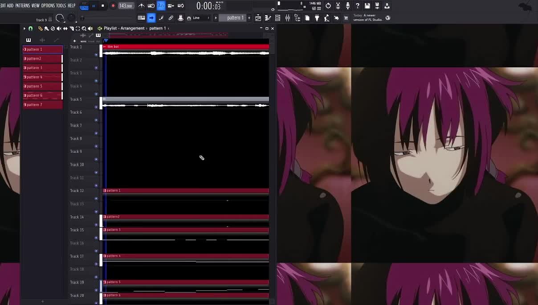Image resolution: width=538 pixels, height=305 pixels.
Task: Mute Track 12 with its switch
Action: [x=96, y=198]
